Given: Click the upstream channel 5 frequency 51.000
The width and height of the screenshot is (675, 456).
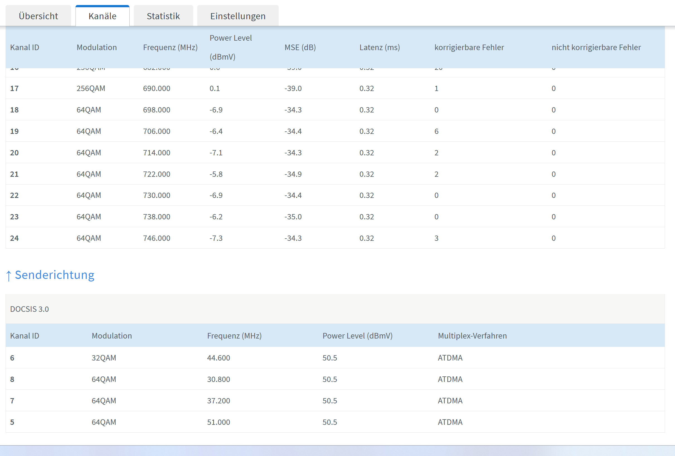Looking at the screenshot, I should tap(218, 422).
